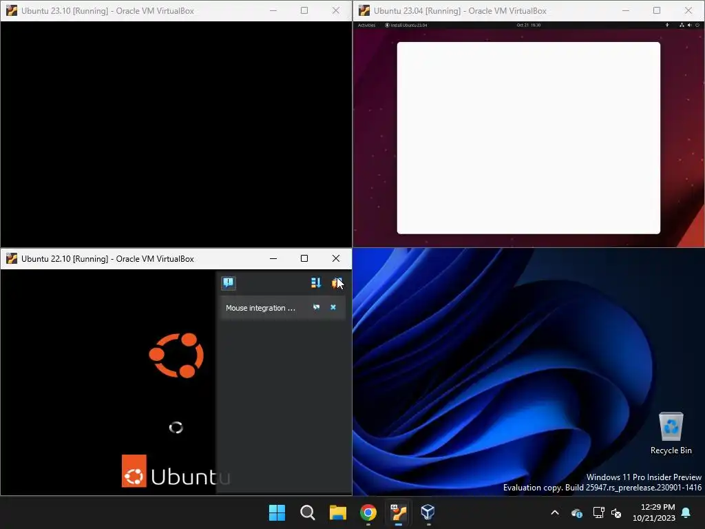
Task: Maximize the Ubuntu 23.04 VM window
Action: coord(657,10)
